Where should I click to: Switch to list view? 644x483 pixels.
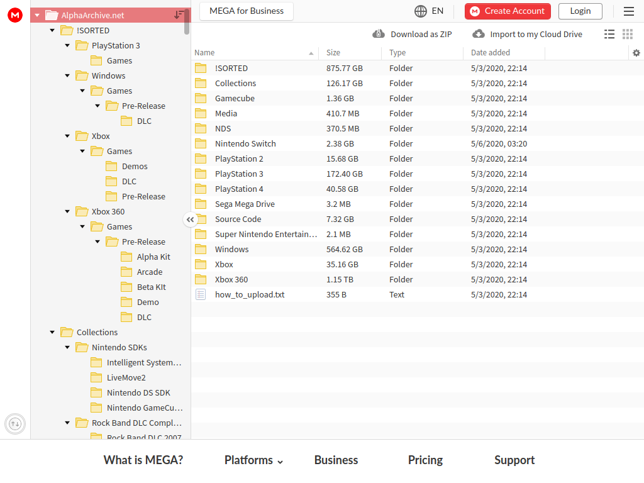[x=609, y=34]
